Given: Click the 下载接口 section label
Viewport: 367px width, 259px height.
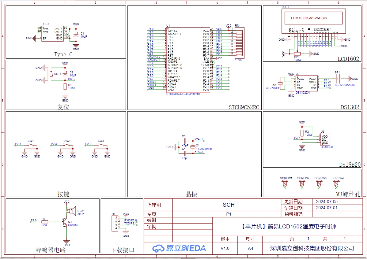Looking at the screenshot, I should pyautogui.click(x=123, y=250).
